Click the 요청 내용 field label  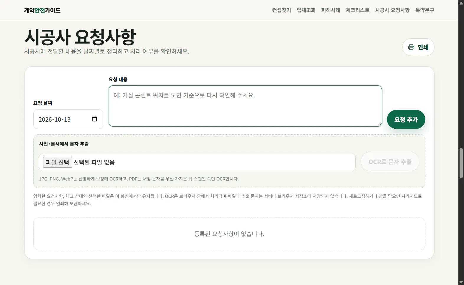point(118,79)
